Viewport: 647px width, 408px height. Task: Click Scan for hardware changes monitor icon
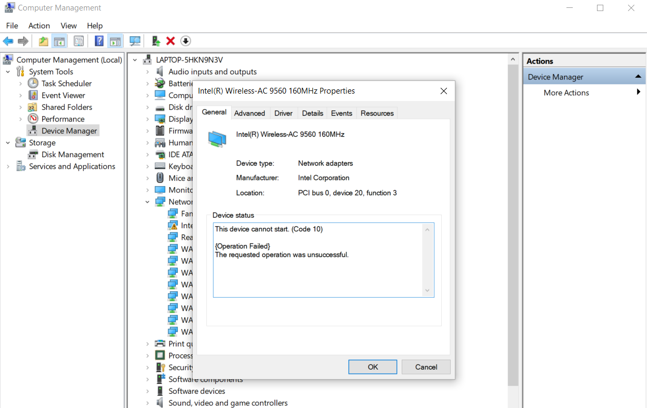(x=135, y=41)
